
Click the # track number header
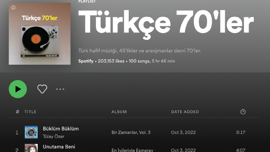point(18,112)
